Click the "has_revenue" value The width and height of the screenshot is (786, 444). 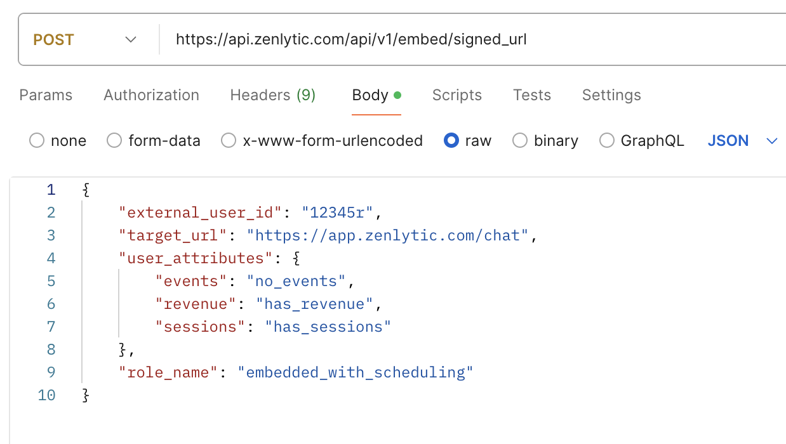pos(315,304)
